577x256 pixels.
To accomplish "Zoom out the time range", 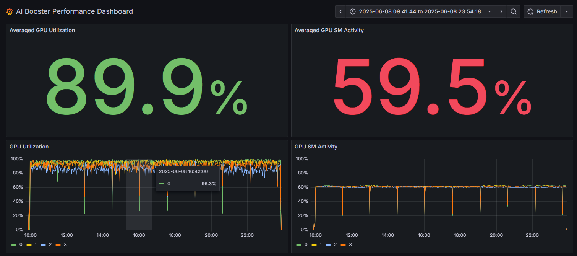I will [514, 11].
